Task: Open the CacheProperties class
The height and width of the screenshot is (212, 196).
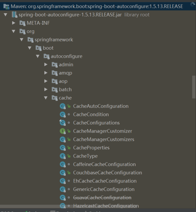Action: tap(91, 148)
